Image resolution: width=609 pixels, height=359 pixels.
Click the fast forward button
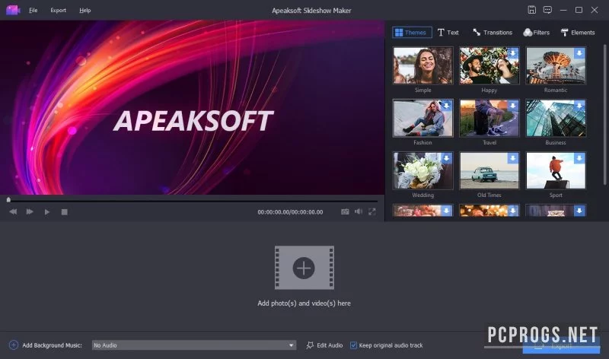tap(30, 211)
